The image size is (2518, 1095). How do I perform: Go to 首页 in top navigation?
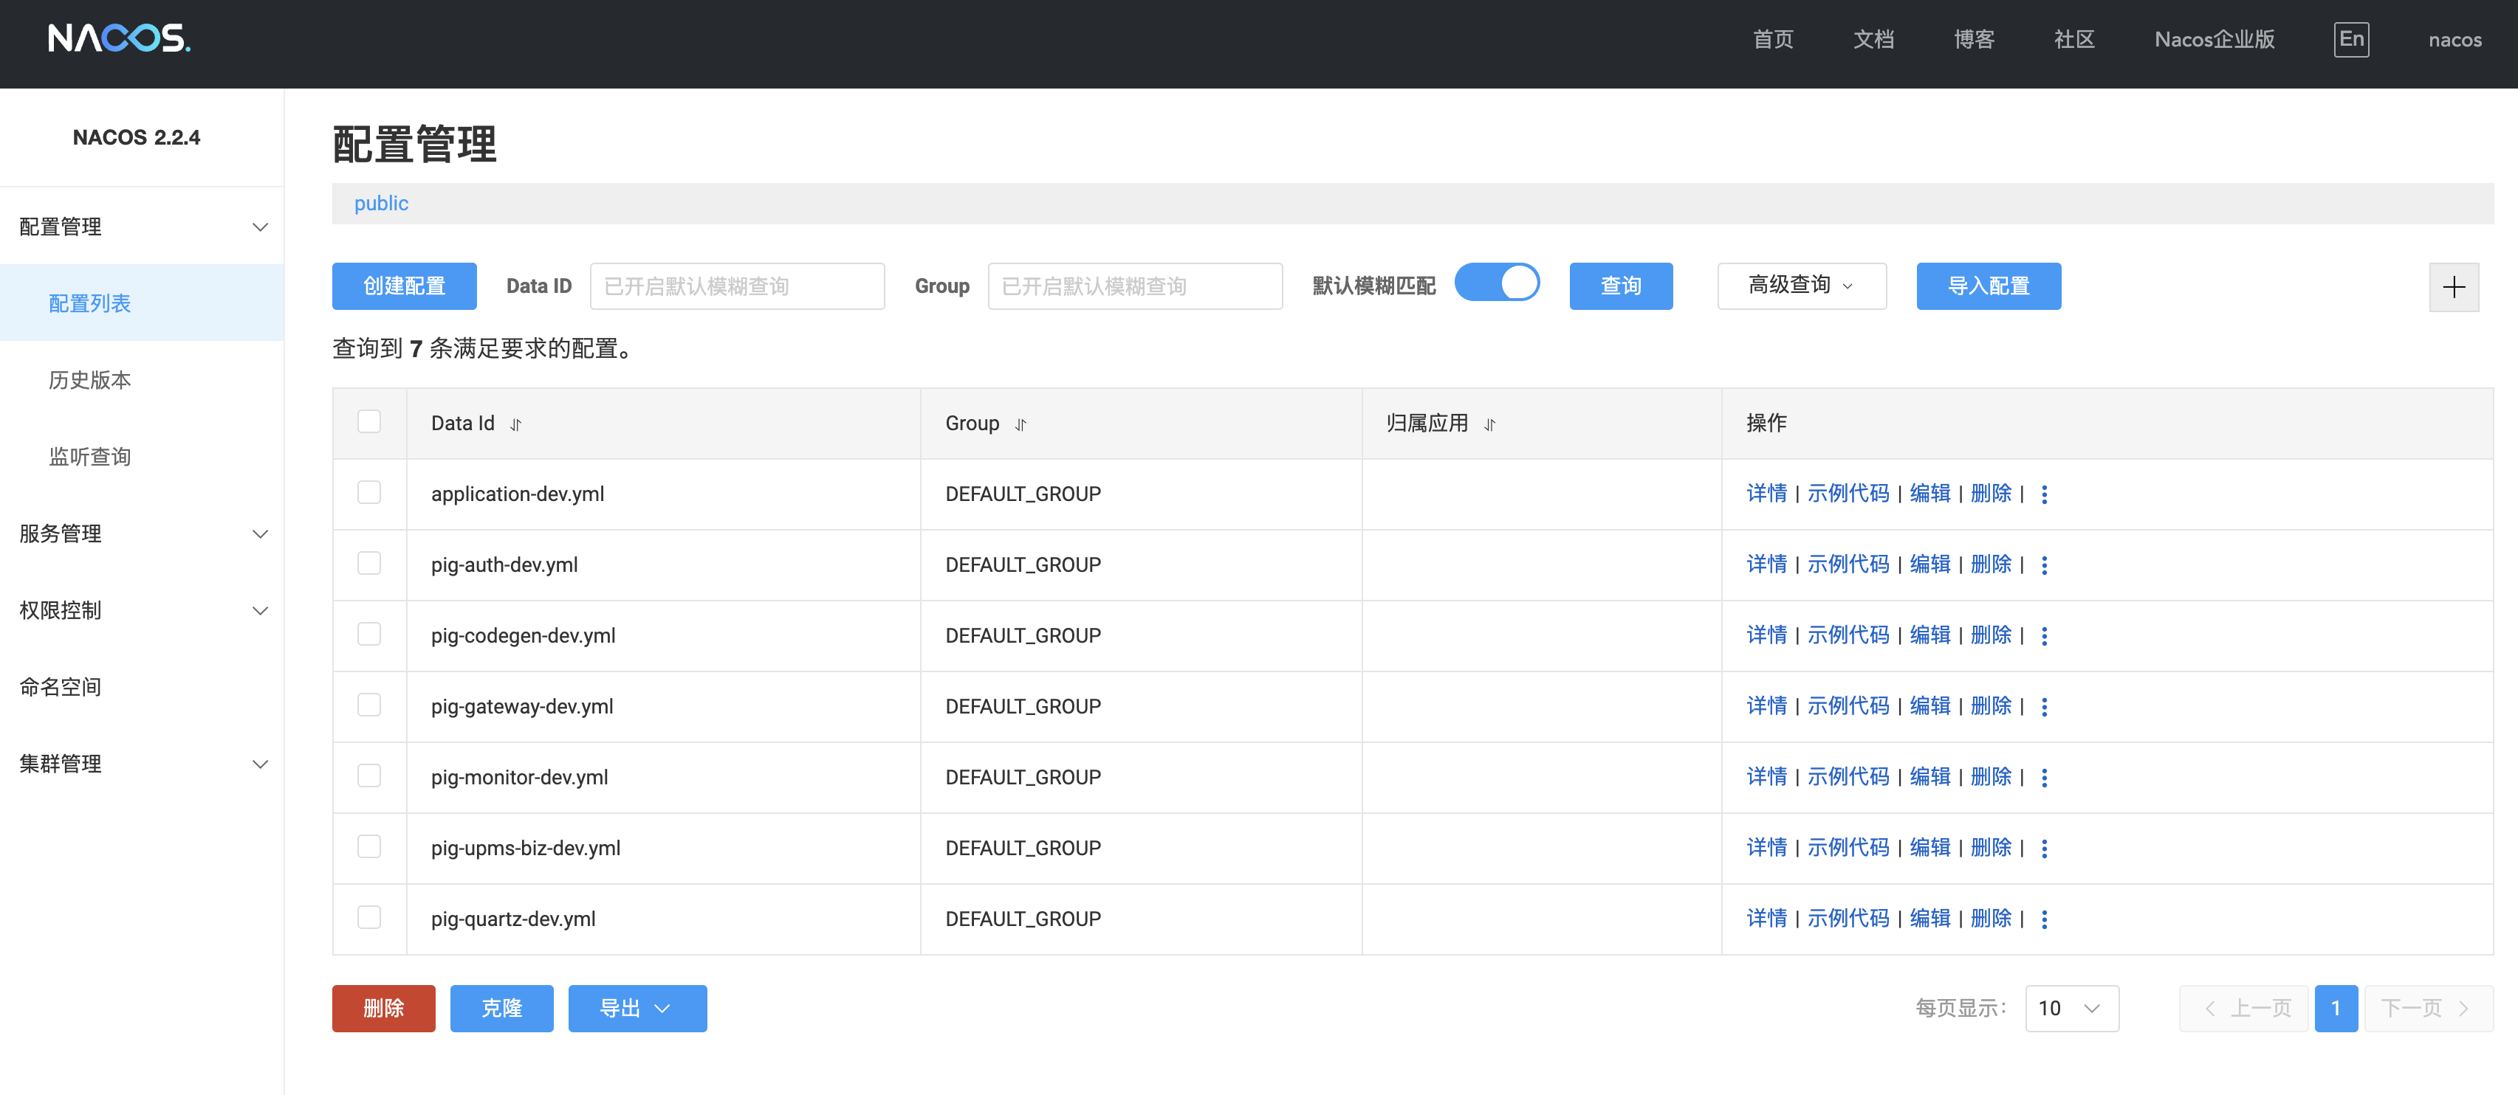[1772, 40]
